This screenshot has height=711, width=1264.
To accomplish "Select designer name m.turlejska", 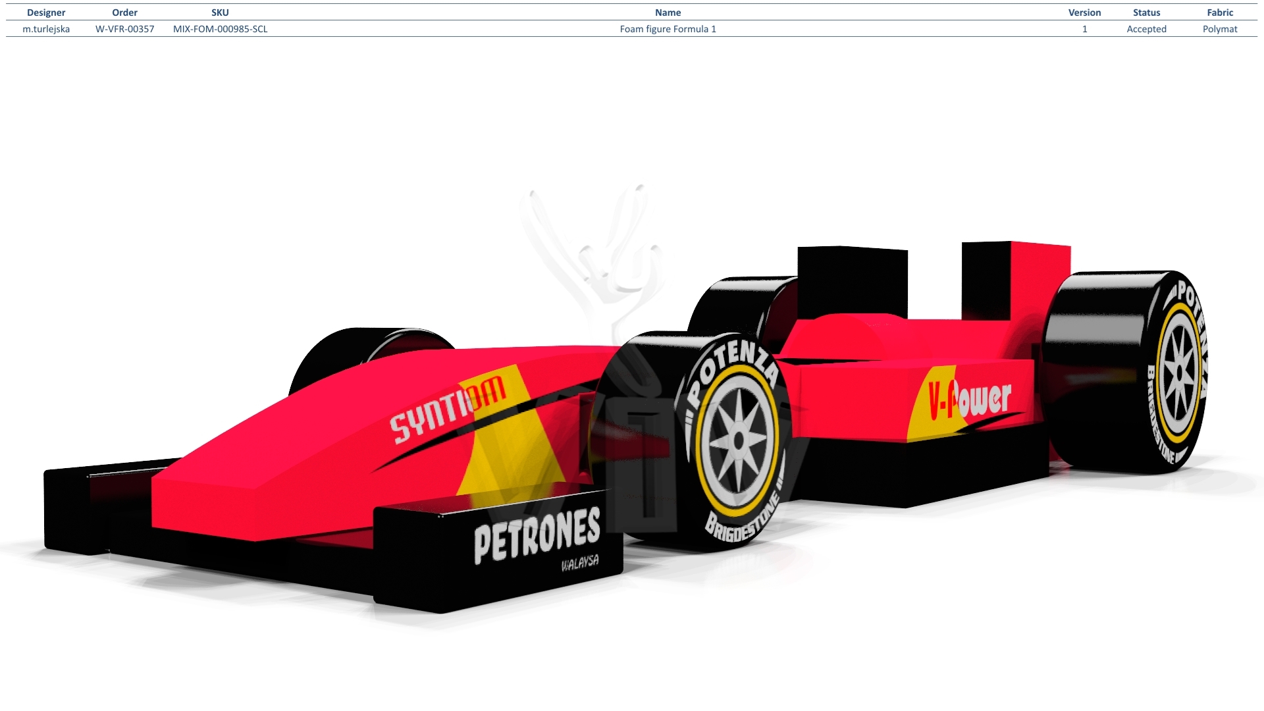I will tap(46, 29).
